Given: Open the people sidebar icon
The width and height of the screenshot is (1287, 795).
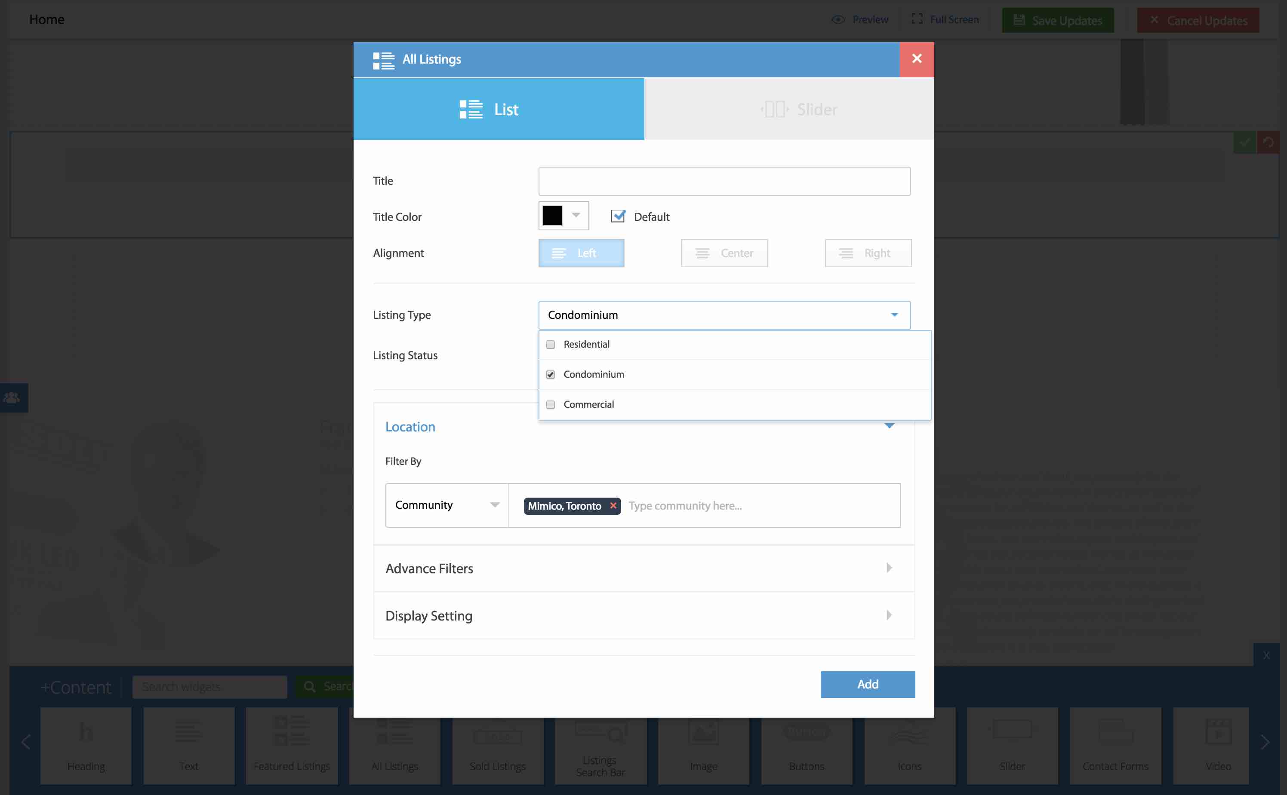Looking at the screenshot, I should click(12, 397).
